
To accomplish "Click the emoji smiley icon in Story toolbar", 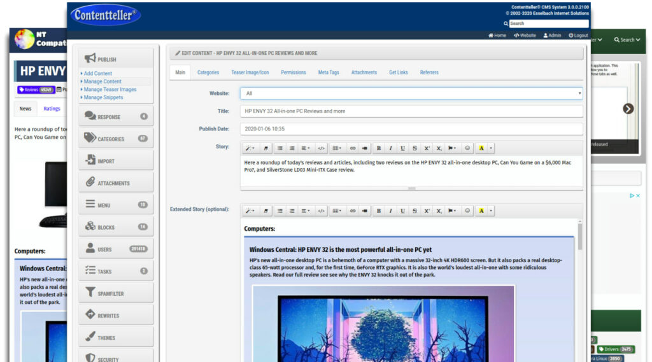I will click(x=467, y=148).
